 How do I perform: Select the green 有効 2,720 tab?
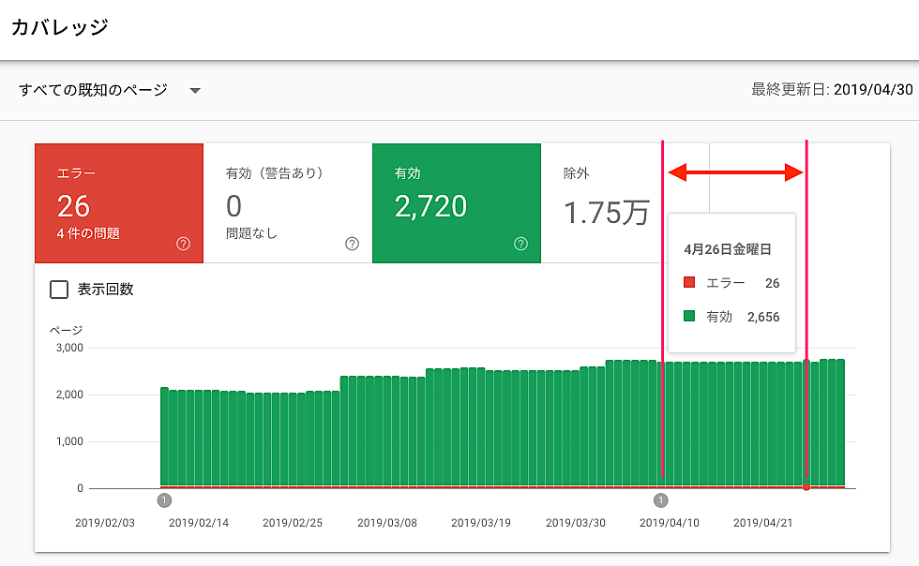tap(457, 203)
